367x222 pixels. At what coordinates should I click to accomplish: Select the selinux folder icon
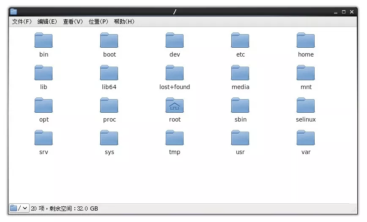click(x=306, y=105)
